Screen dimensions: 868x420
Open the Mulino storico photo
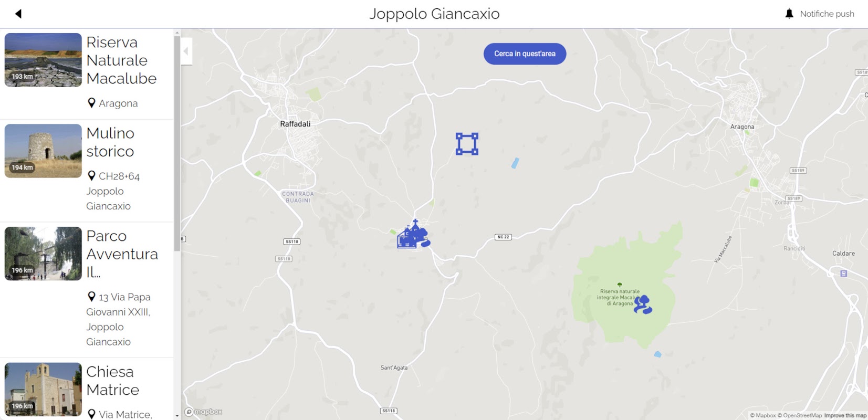click(43, 151)
